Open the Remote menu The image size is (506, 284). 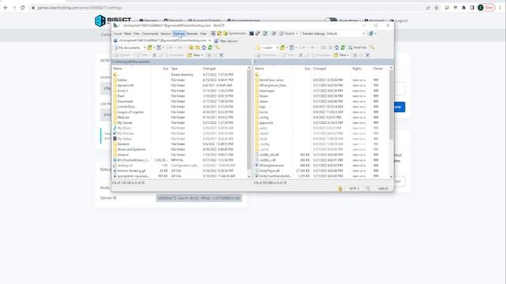pyautogui.click(x=192, y=33)
